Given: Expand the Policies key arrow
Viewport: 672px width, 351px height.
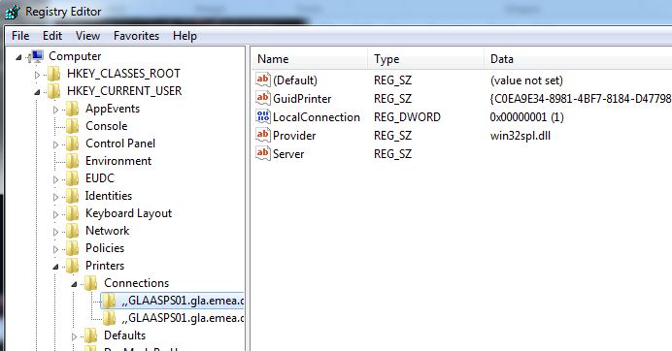Looking at the screenshot, I should point(55,249).
